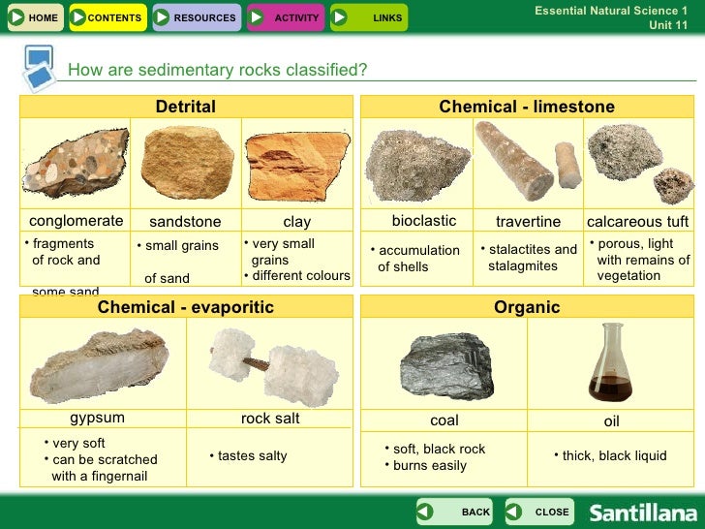Viewport: 705px width, 529px height.
Task: Select the rock salt image
Action: coord(274,367)
